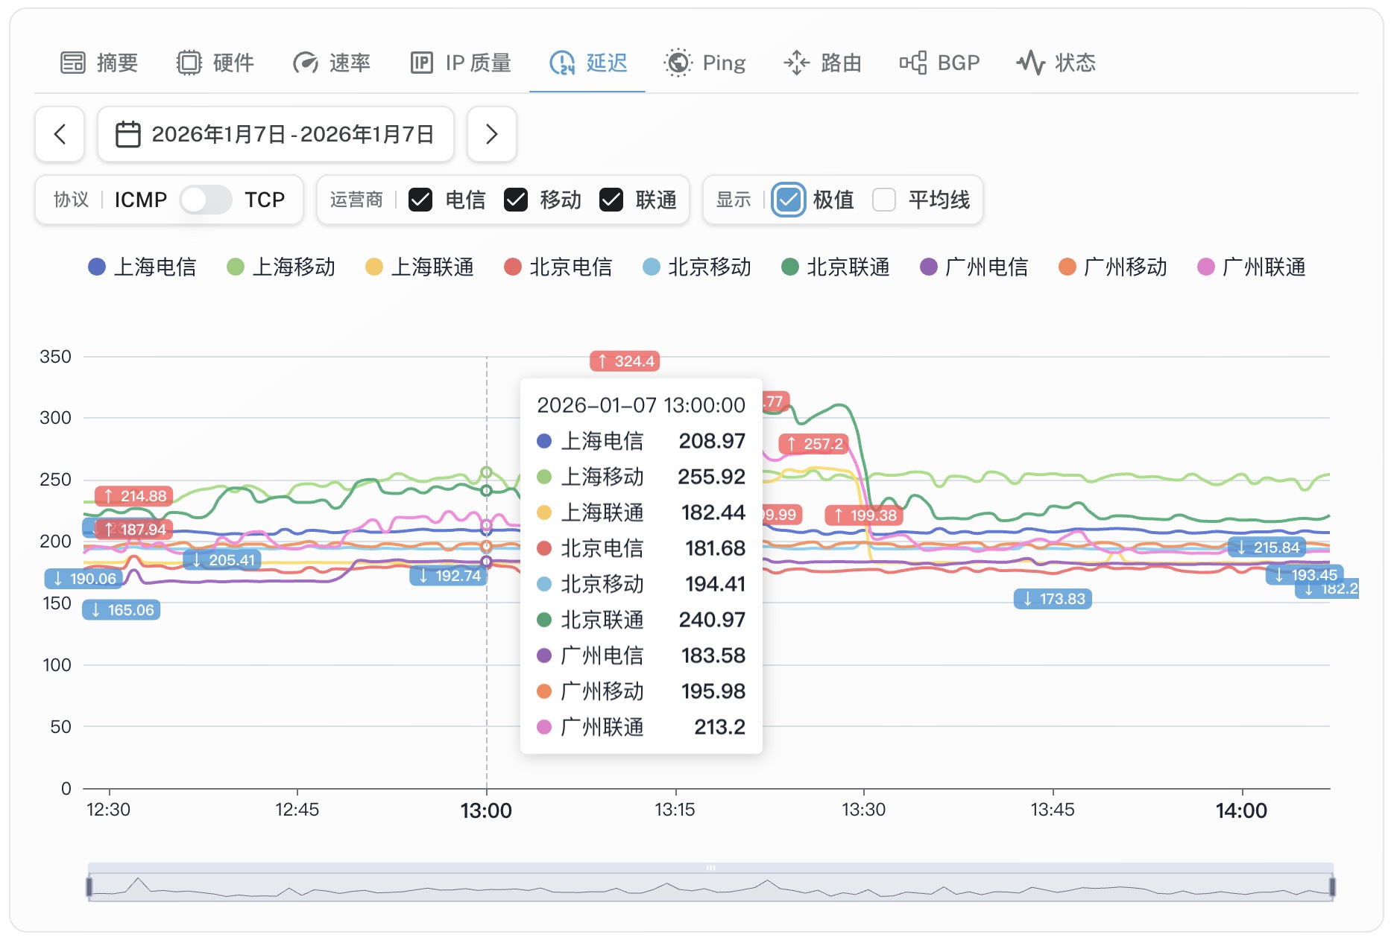Click the 205.41 minimum marker

click(222, 560)
